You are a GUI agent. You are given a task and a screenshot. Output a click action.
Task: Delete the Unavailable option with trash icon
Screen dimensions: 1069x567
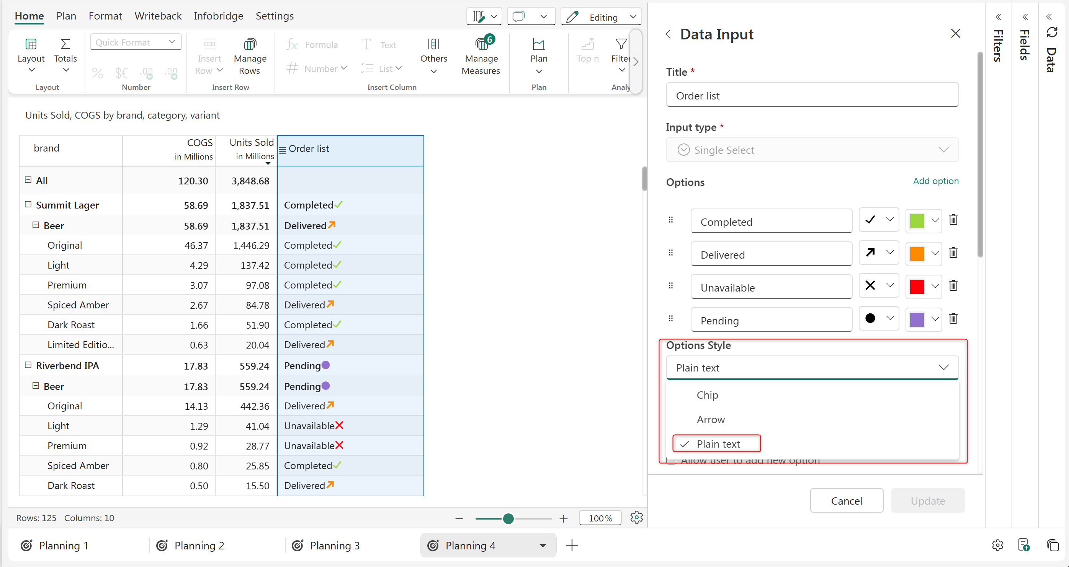(953, 286)
